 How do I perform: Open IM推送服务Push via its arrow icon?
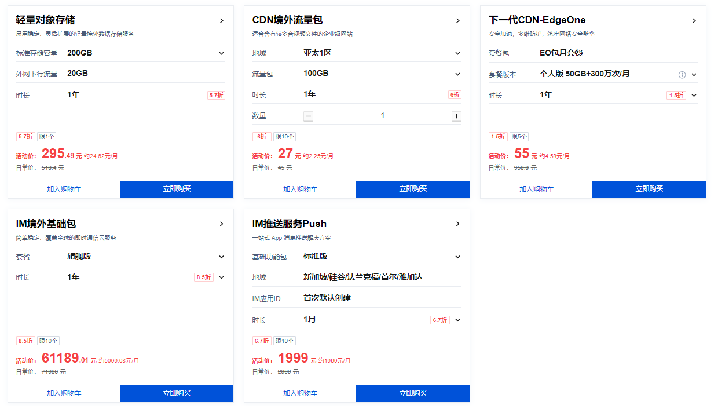click(x=457, y=223)
